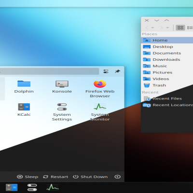Open launcher configure settings icon
Screen dimensions: 193x193
(x=106, y=71)
